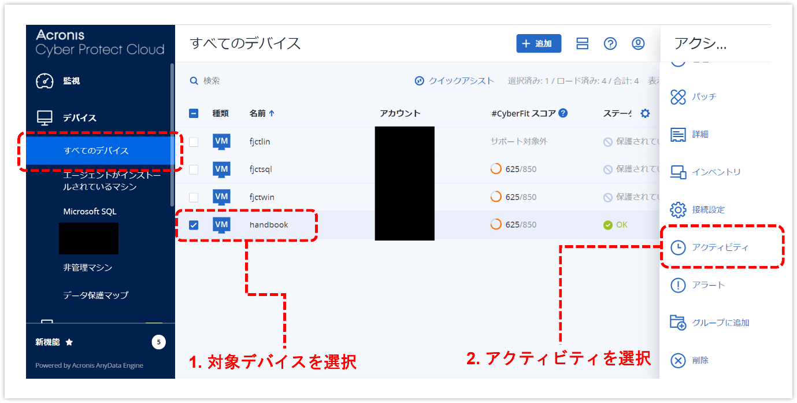This screenshot has width=797, height=403.
Task: Click the Add to group folder icon
Action: 677,323
